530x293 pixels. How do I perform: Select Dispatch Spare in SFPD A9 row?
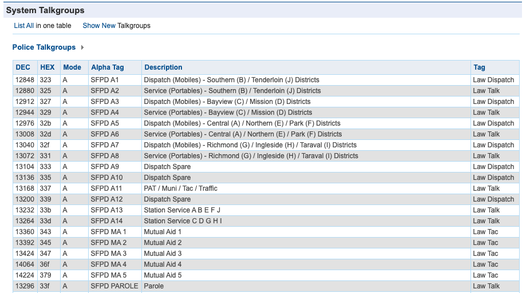coord(167,167)
